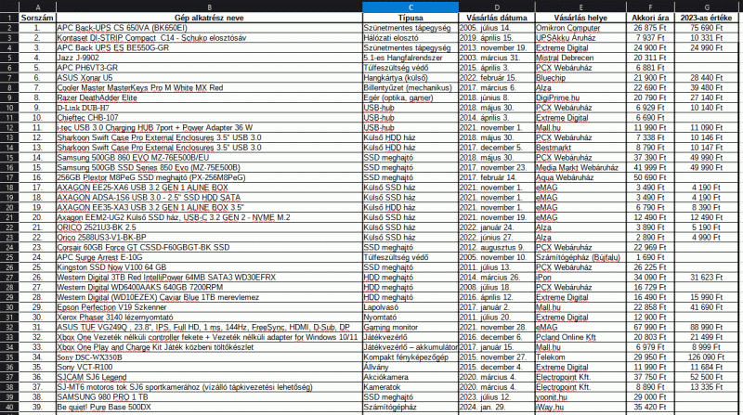The image size is (743, 415).
Task: Select cell 'Cooler Master MasterKeys Pro M White MX Red'
Action: pos(209,87)
